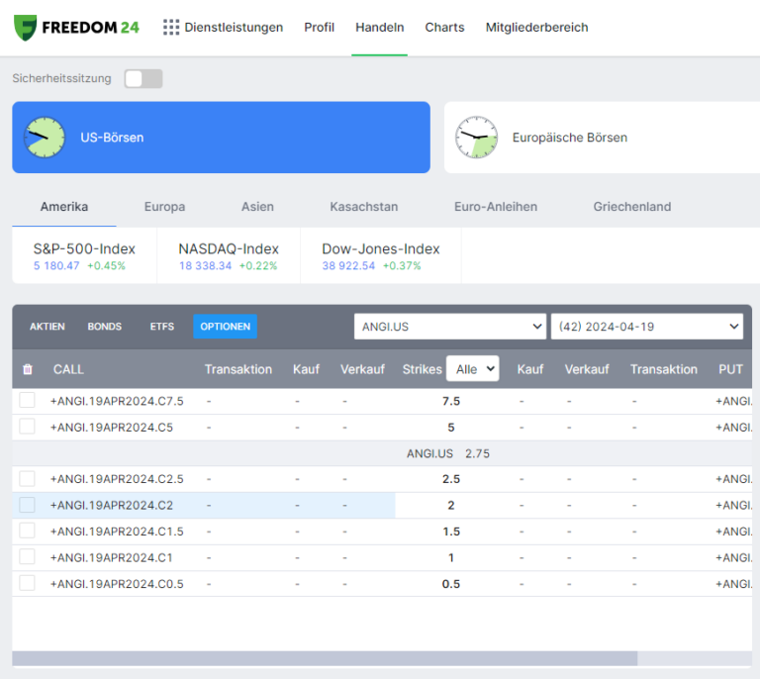
Task: Open the Dienstleistungen grid icon menu
Action: tap(171, 27)
